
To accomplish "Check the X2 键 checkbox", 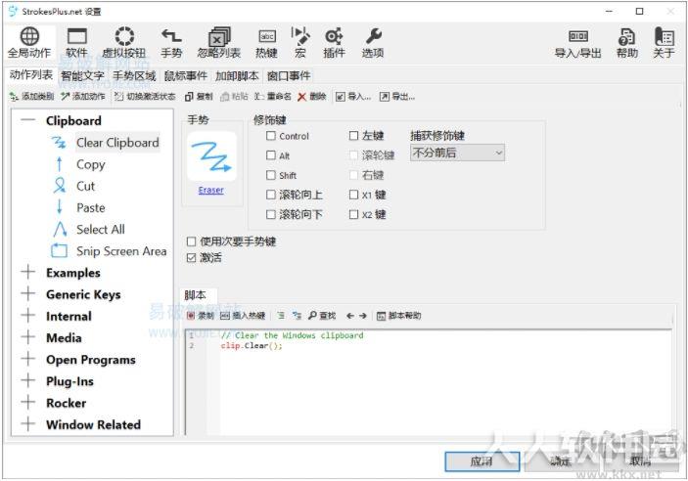I will point(353,214).
